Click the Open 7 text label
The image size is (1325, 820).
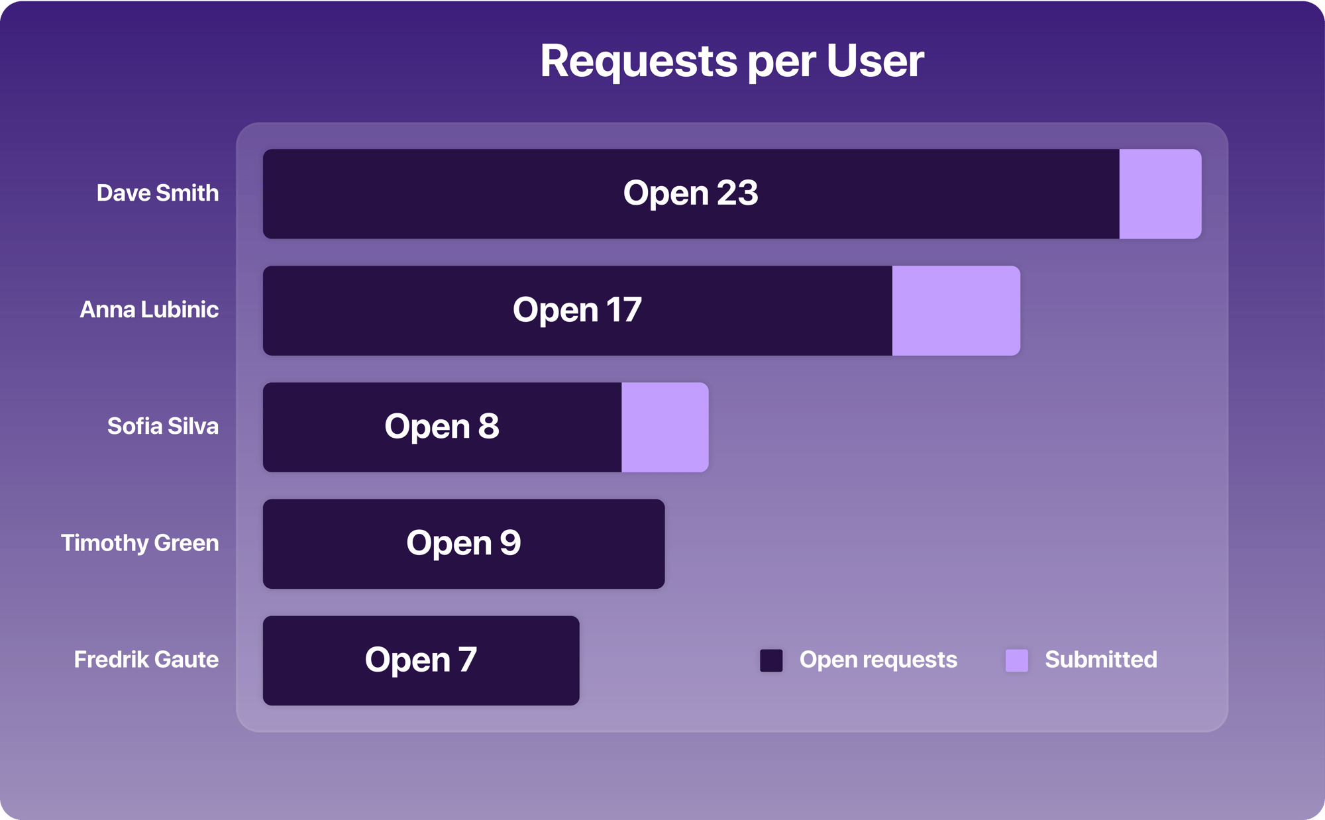tap(421, 660)
